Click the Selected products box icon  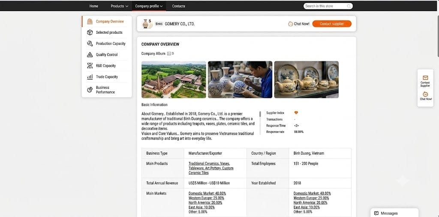[90, 32]
